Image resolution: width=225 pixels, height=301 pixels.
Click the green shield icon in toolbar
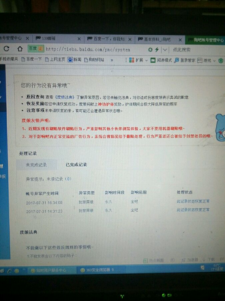pos(221,61)
